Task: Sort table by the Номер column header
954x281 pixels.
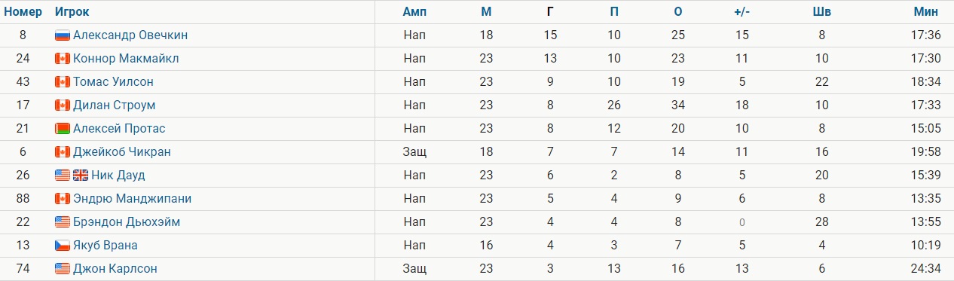Action: [23, 11]
